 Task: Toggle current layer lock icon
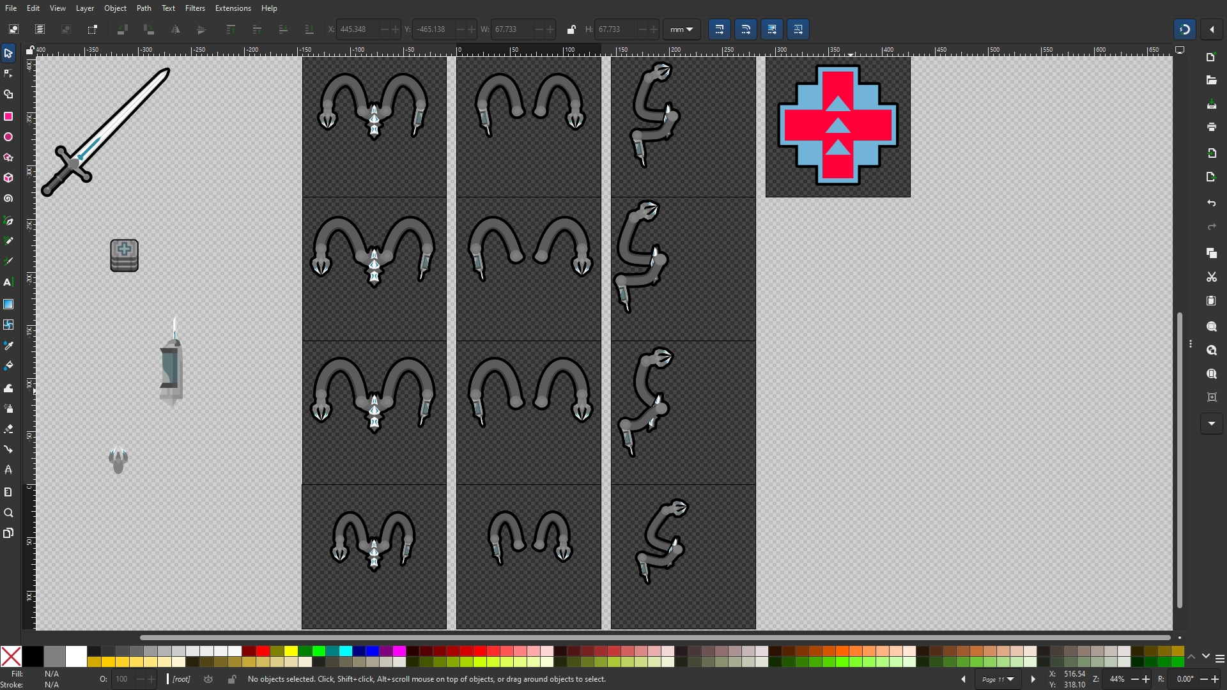click(232, 679)
